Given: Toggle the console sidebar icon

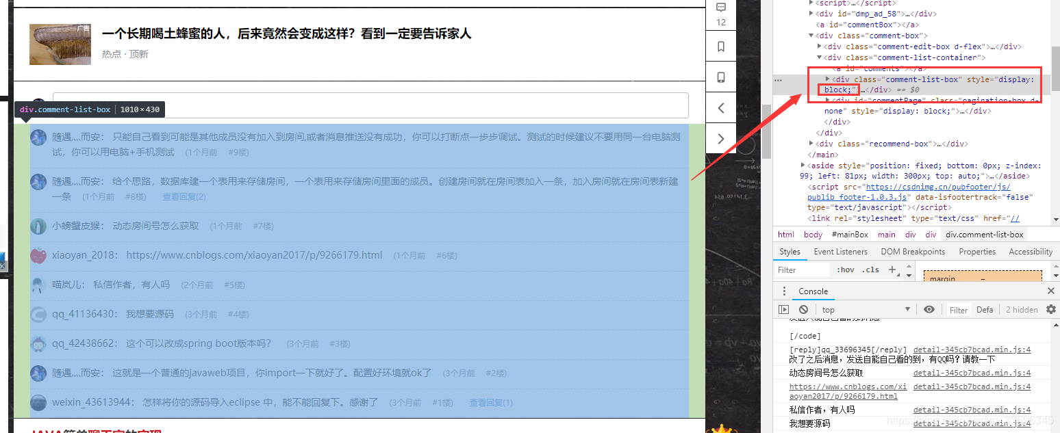Looking at the screenshot, I should tap(783, 310).
